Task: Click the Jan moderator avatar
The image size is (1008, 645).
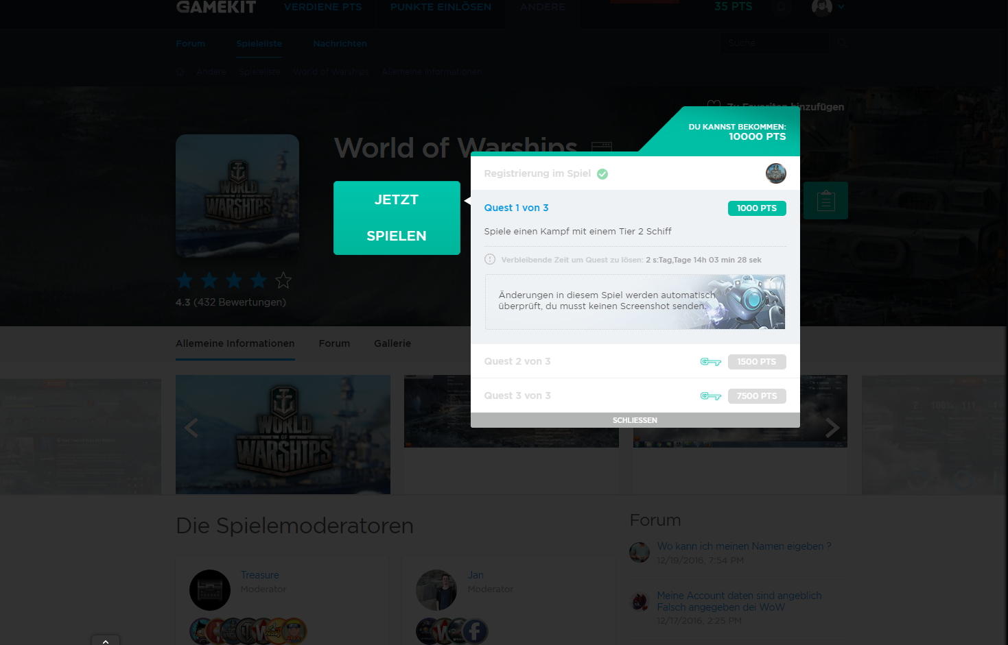Action: [x=436, y=590]
